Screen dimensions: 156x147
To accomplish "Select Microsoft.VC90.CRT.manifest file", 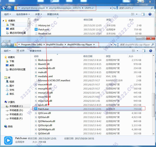I will click(x=54, y=81).
